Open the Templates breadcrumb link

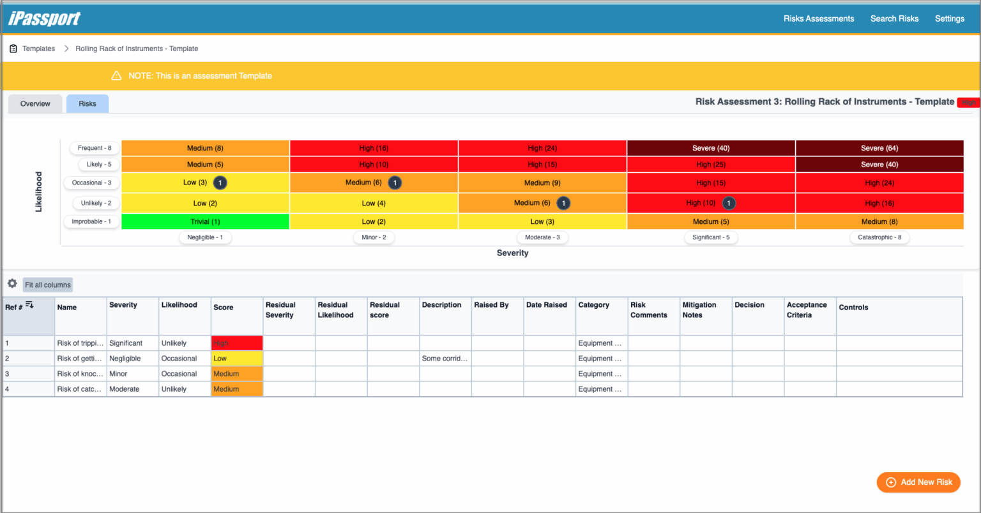pyautogui.click(x=39, y=48)
